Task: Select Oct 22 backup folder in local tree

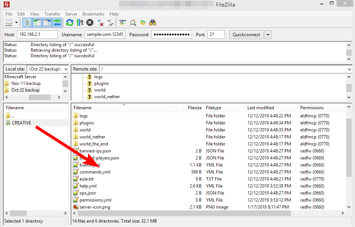Action: click(x=26, y=90)
